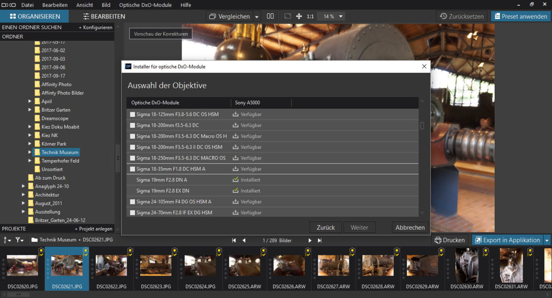Close the optical modules installer dialog
Screen dimensions: 552x298
(424, 66)
